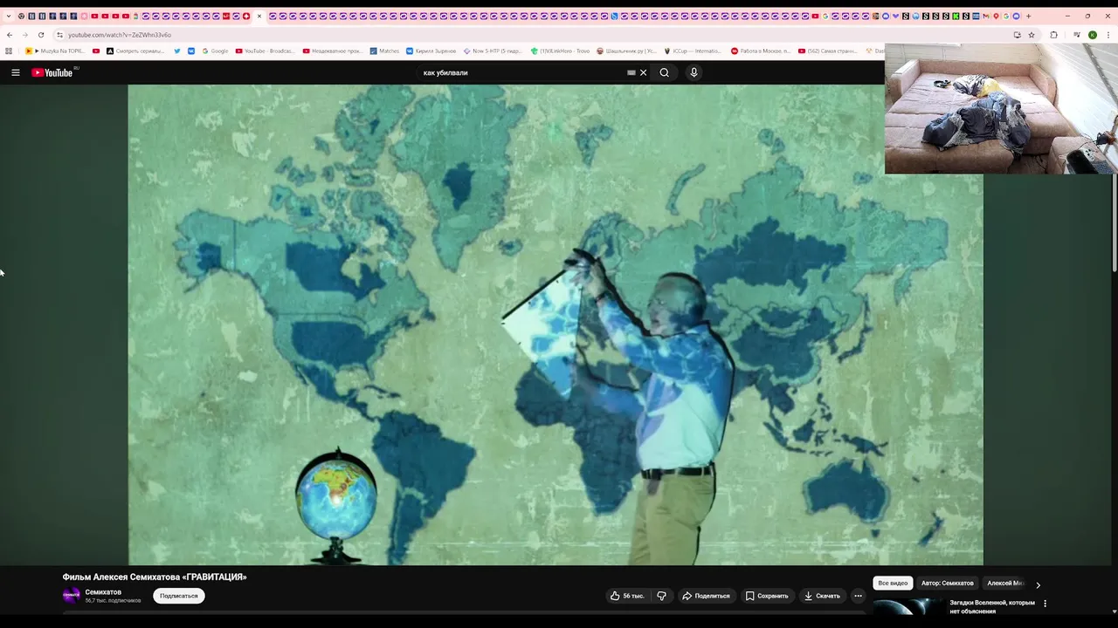Screen dimensions: 1118x628
Task: Download video with Скачать button
Action: point(822,596)
